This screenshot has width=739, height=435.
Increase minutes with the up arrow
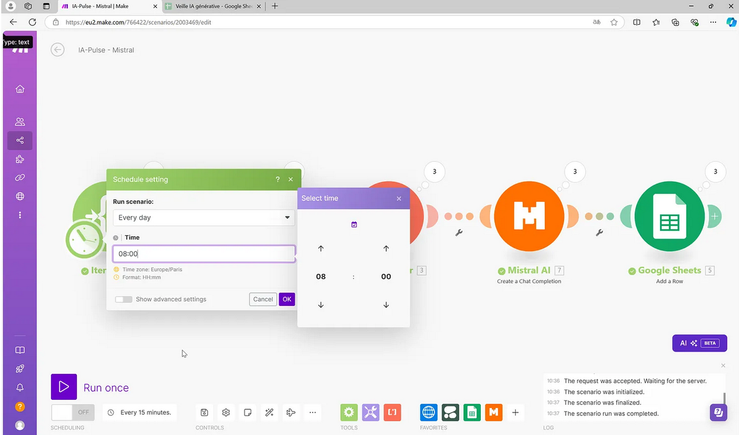(x=386, y=249)
